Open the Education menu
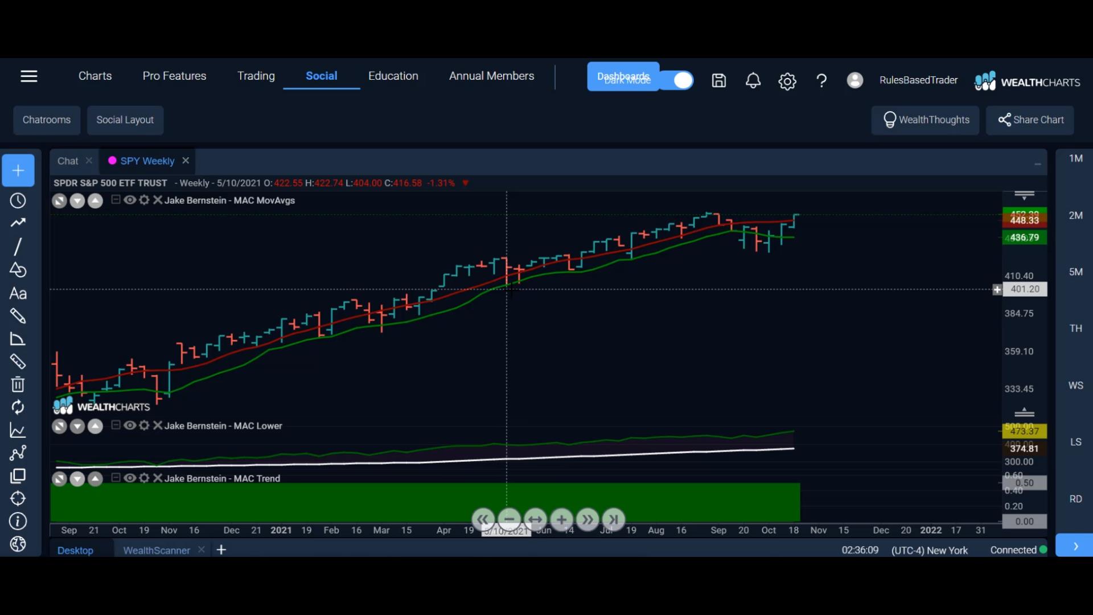Screen dimensions: 1093x615 (393, 76)
